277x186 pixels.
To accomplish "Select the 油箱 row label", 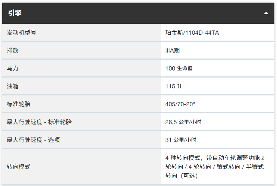I will point(13,86).
